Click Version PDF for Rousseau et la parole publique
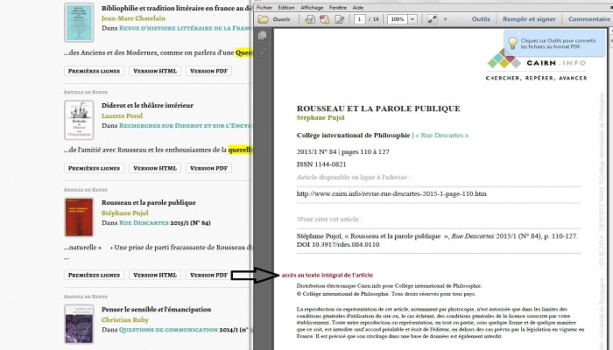 [208, 275]
